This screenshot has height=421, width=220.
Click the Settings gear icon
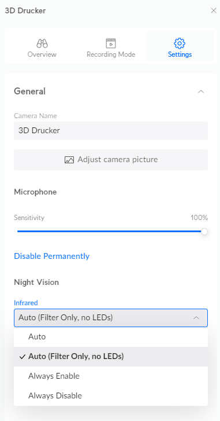[x=180, y=43]
